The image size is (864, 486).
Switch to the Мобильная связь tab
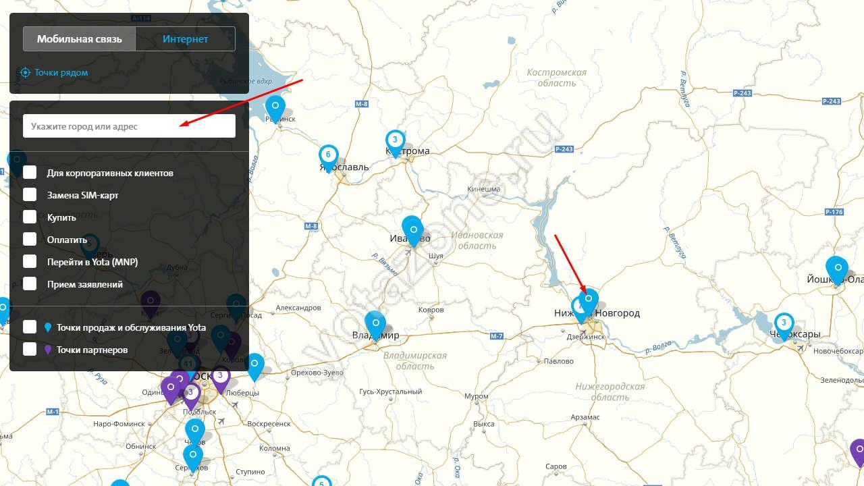pyautogui.click(x=79, y=39)
